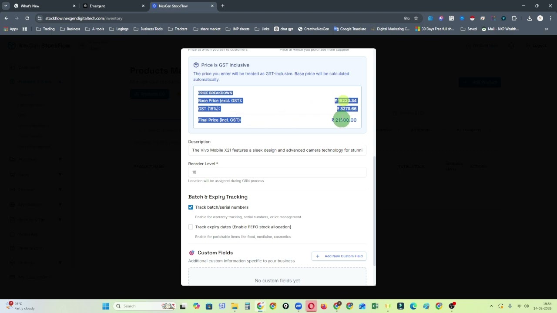Open Excel from the taskbar
Image resolution: width=557 pixels, height=313 pixels.
(375, 306)
